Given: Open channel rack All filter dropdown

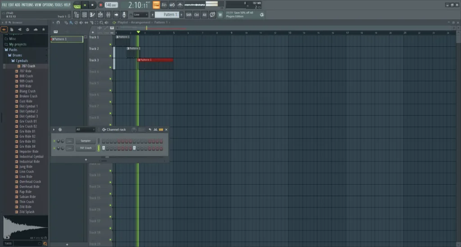Looking at the screenshot, I should (85, 129).
